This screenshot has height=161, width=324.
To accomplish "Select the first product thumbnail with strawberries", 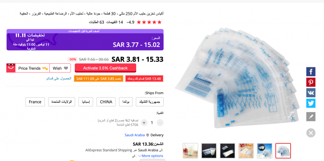I will [190, 151].
